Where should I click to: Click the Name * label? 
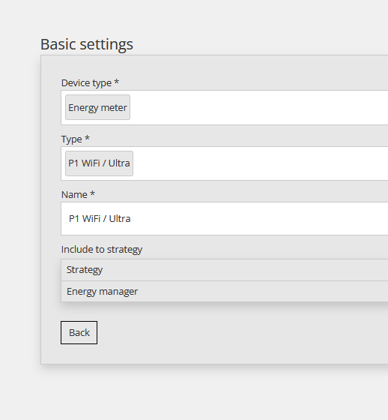click(78, 194)
